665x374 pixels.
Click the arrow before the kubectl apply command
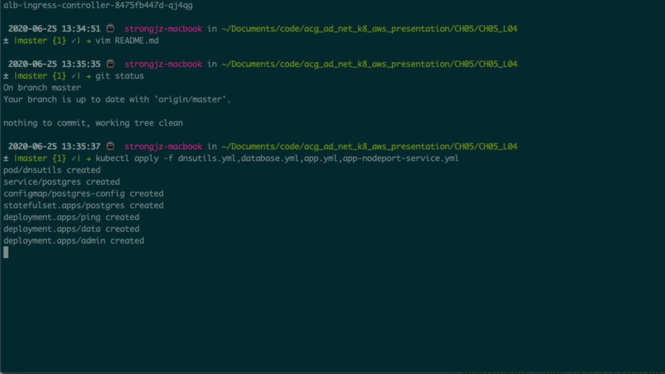pos(88,159)
